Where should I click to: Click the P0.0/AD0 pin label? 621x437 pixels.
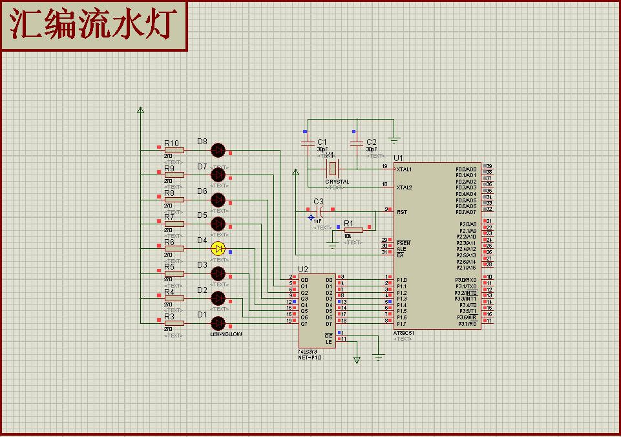click(466, 169)
